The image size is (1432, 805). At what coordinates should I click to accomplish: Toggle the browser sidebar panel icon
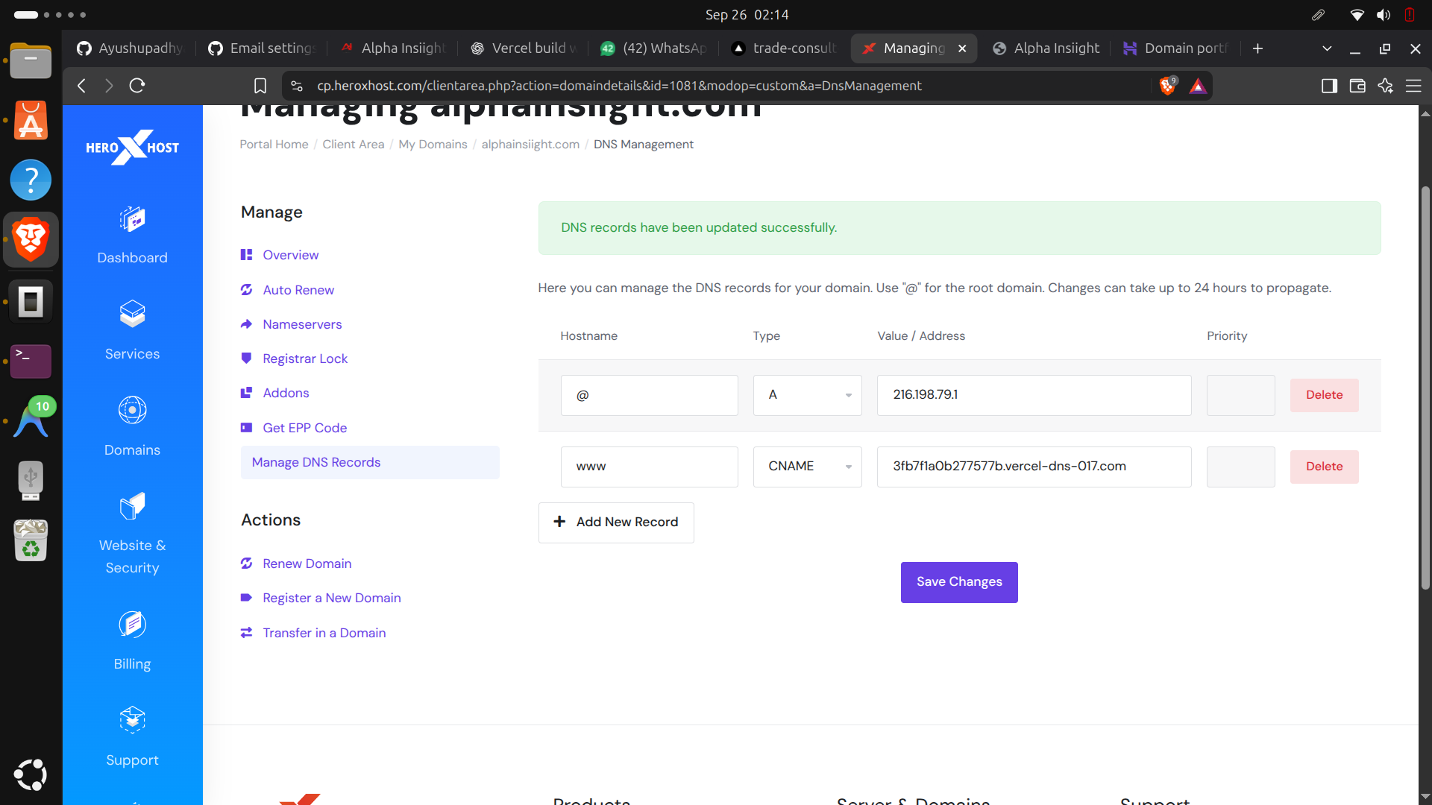[1329, 86]
